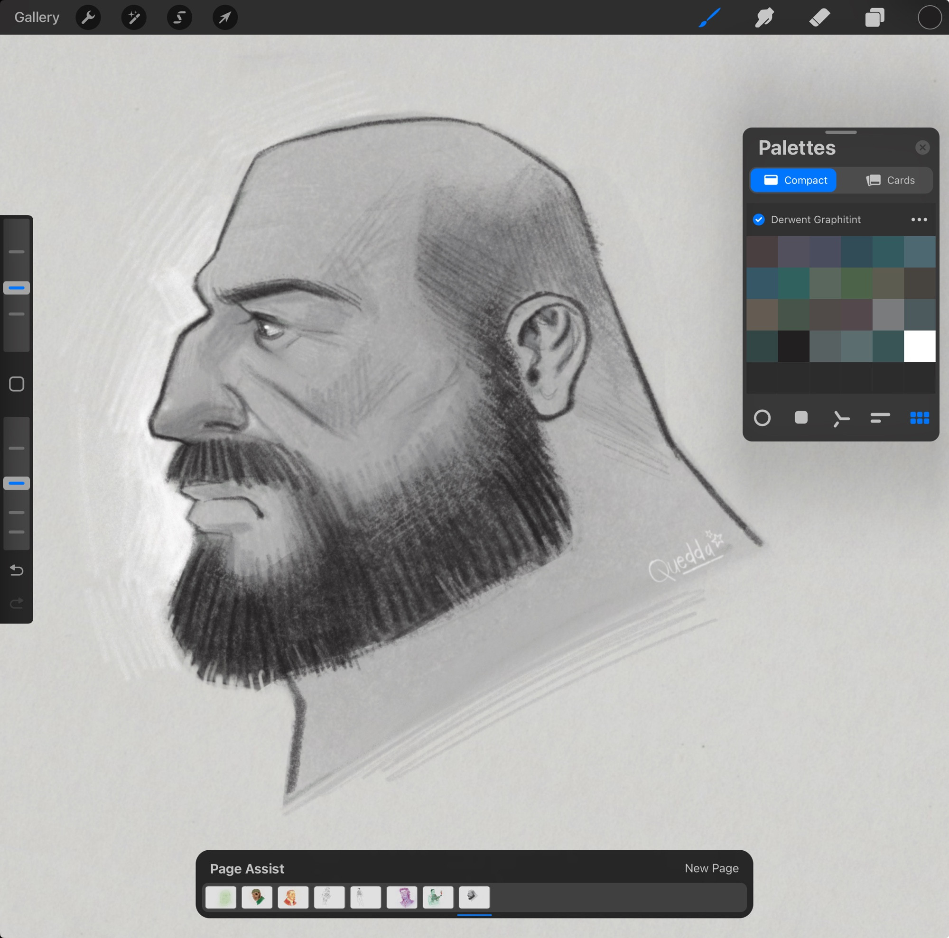
Task: Close the Palettes panel
Action: (x=922, y=147)
